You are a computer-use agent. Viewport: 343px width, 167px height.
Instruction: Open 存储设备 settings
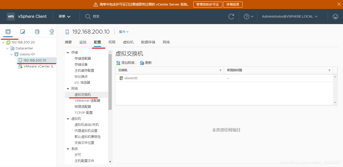(81, 64)
